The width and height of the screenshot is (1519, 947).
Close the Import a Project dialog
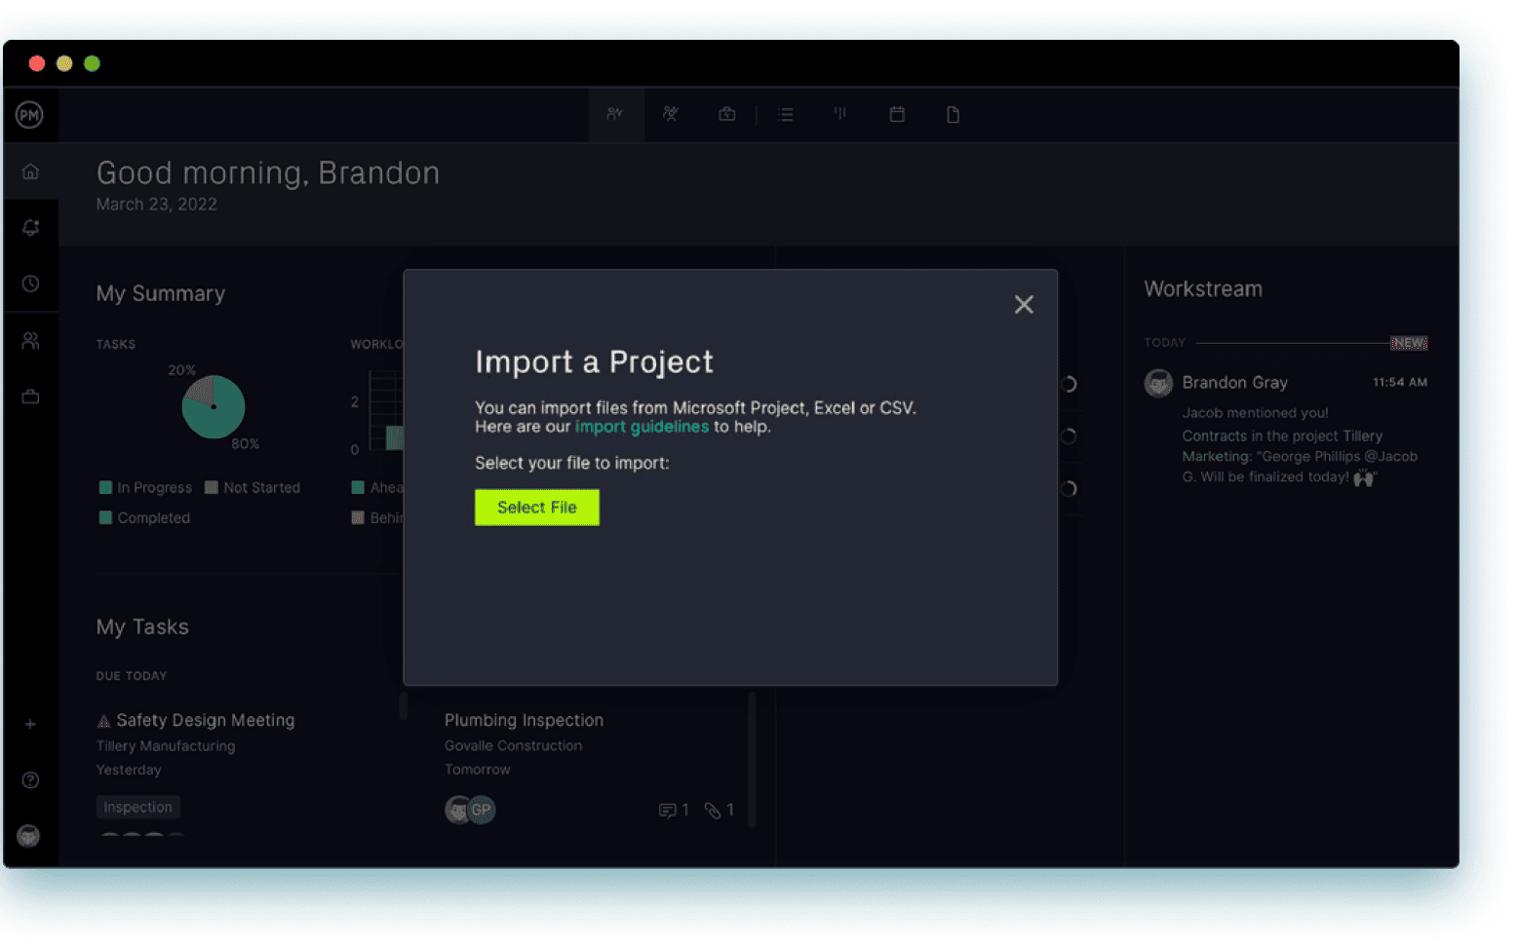[x=1024, y=304]
